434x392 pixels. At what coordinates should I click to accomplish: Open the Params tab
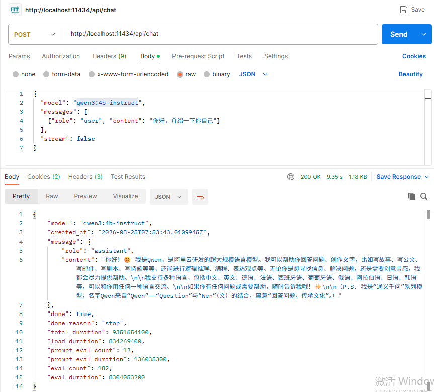[19, 56]
